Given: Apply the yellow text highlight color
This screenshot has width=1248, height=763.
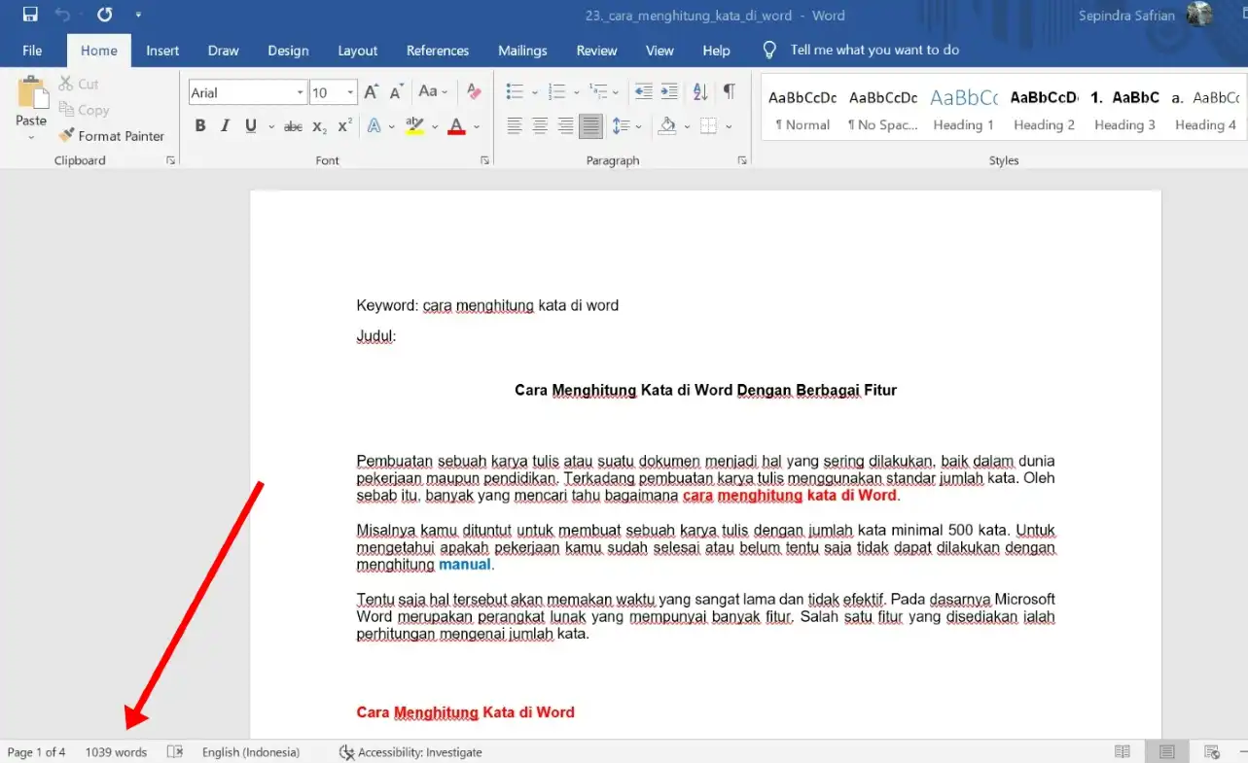Looking at the screenshot, I should pyautogui.click(x=415, y=126).
